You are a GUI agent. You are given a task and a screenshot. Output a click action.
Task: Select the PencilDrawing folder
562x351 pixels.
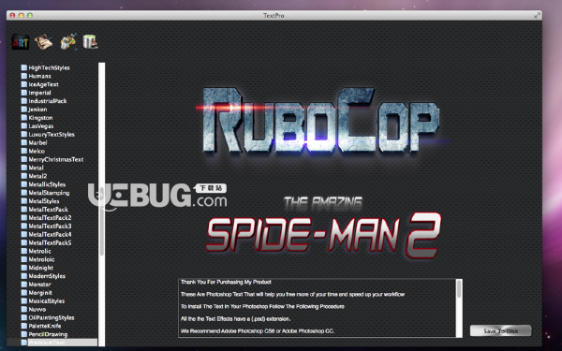point(44,334)
